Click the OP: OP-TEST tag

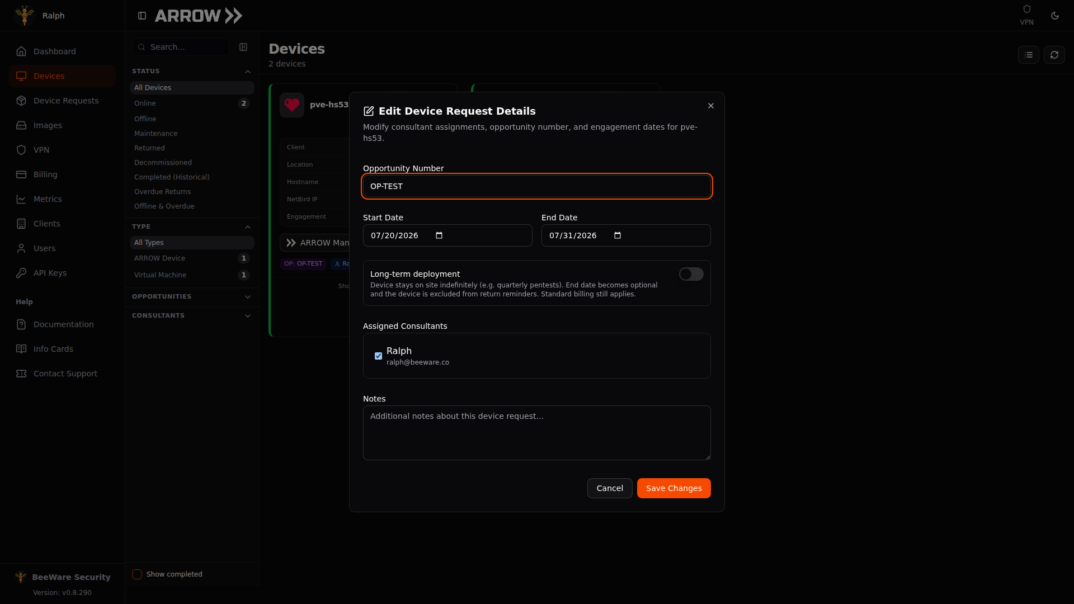point(303,264)
